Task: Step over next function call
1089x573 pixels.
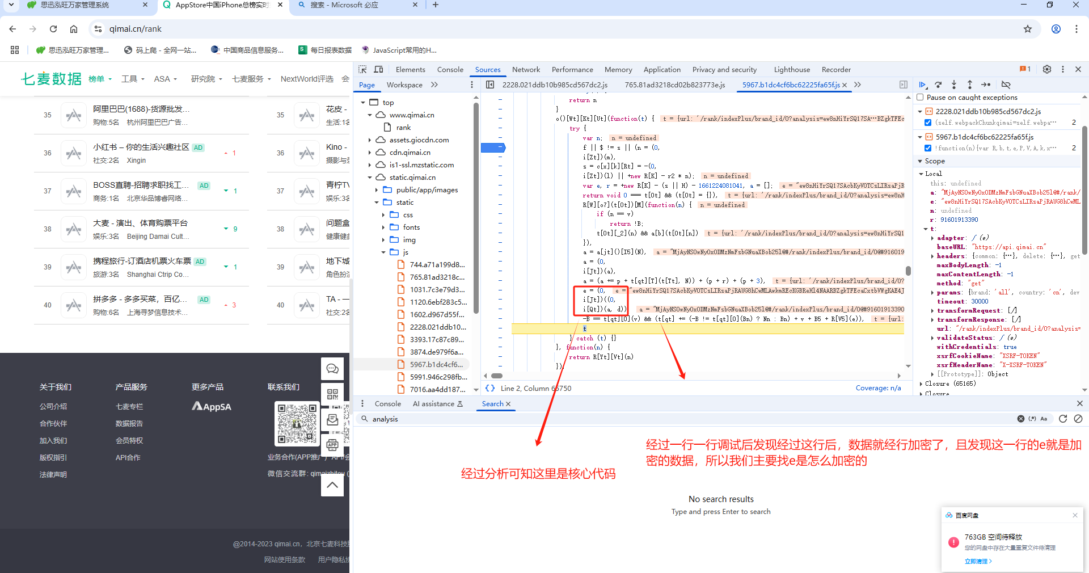Action: [x=938, y=85]
